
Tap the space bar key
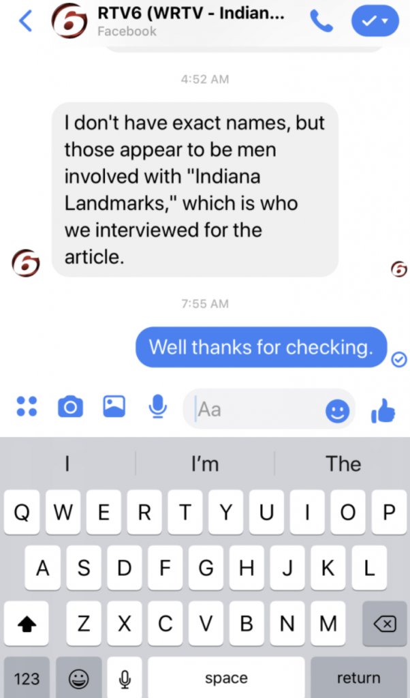click(x=226, y=678)
